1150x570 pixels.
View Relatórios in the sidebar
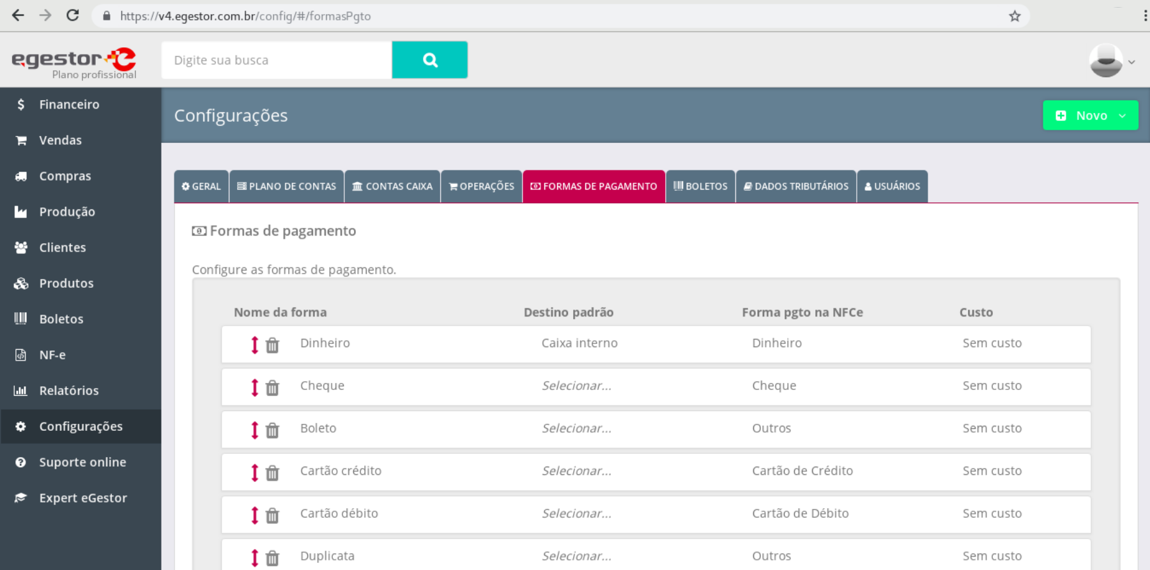pos(80,391)
